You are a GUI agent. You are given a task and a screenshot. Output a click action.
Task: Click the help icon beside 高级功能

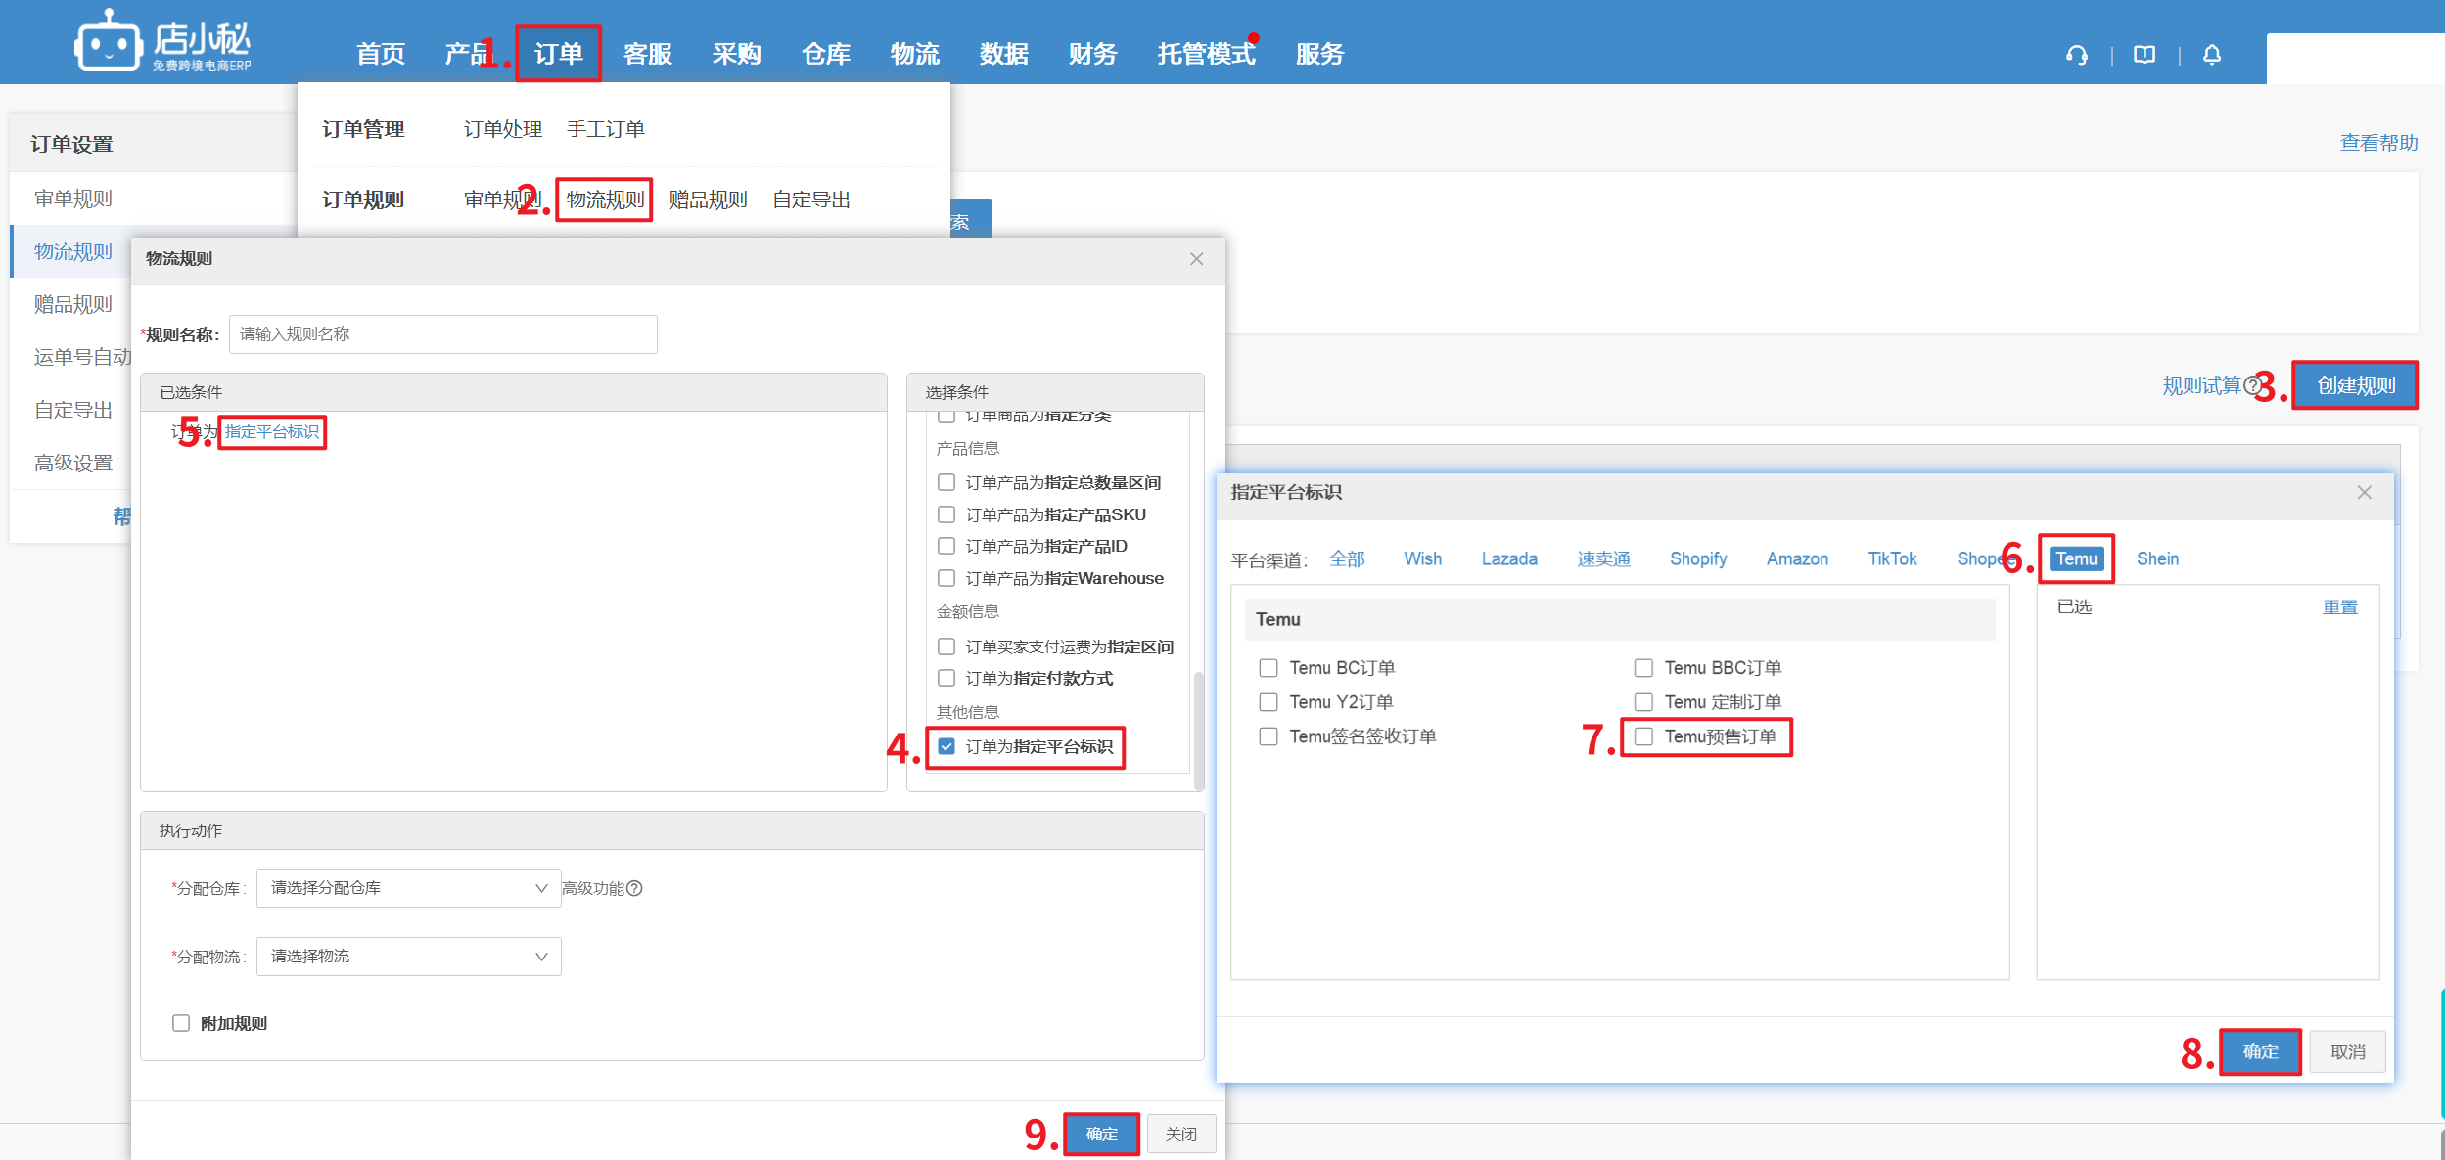tap(634, 888)
